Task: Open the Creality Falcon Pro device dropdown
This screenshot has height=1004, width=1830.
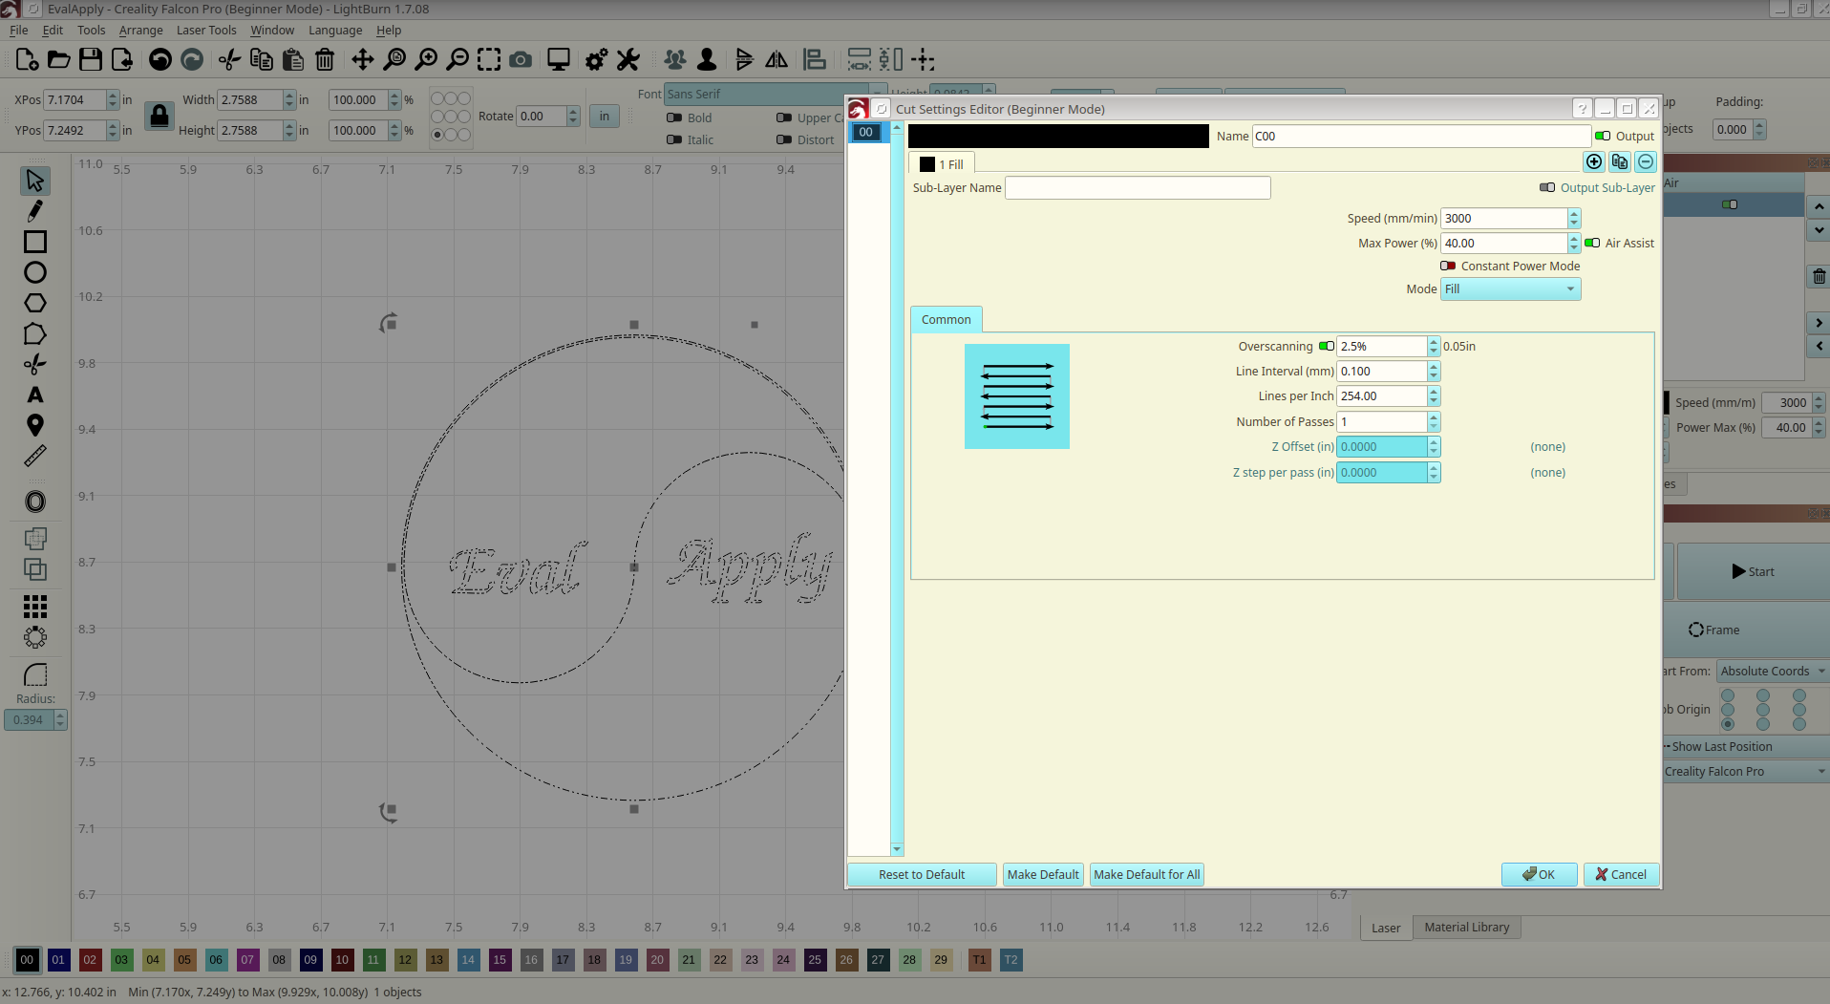Action: (x=1744, y=772)
